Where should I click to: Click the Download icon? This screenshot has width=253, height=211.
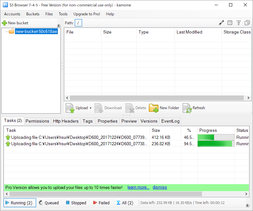pyautogui.click(x=99, y=108)
